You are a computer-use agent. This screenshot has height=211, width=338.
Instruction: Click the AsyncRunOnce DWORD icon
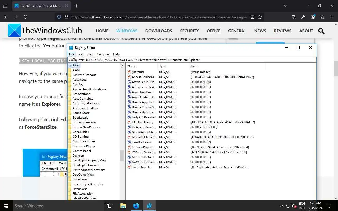click(129, 92)
